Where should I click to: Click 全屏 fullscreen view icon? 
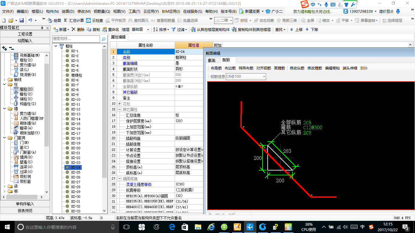pyautogui.click(x=307, y=20)
